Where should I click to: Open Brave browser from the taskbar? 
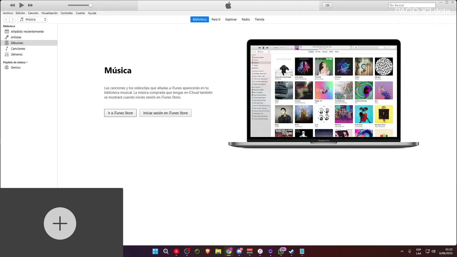coord(208,251)
